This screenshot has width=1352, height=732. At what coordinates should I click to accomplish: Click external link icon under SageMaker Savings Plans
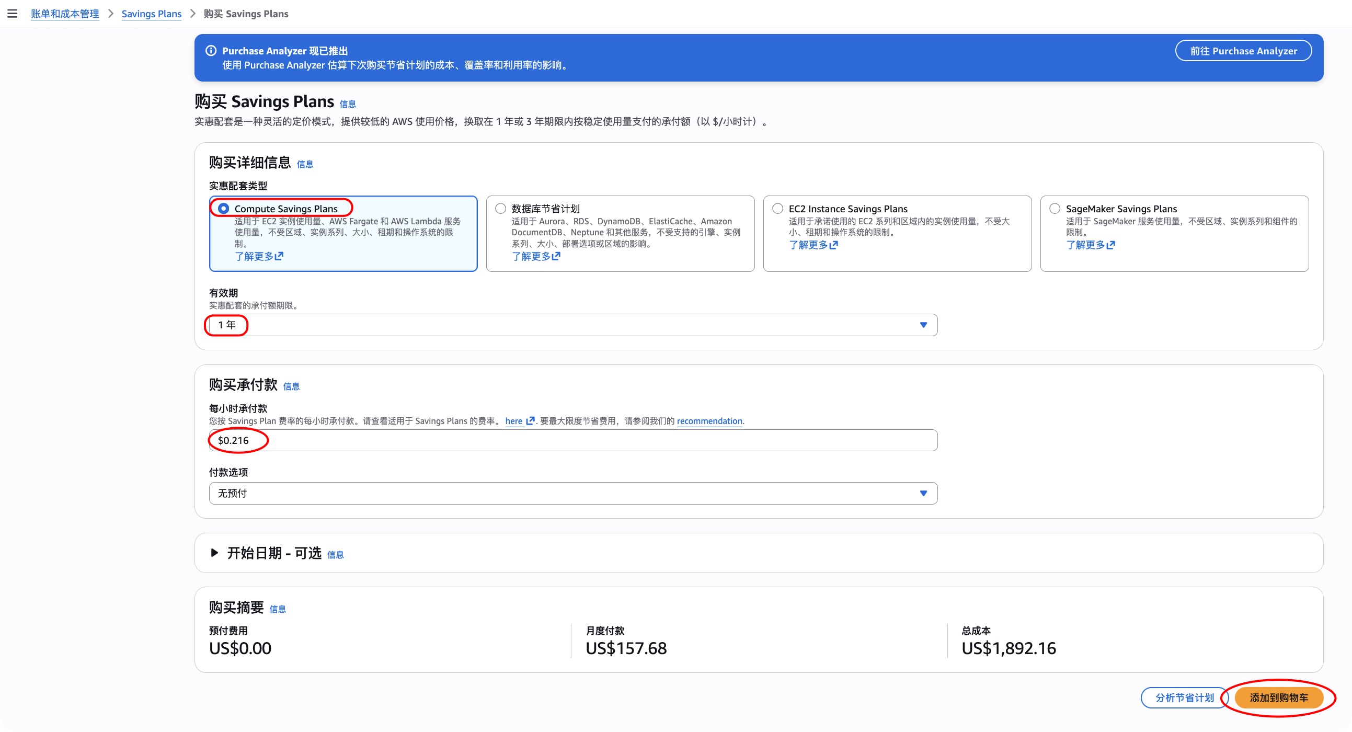1110,245
